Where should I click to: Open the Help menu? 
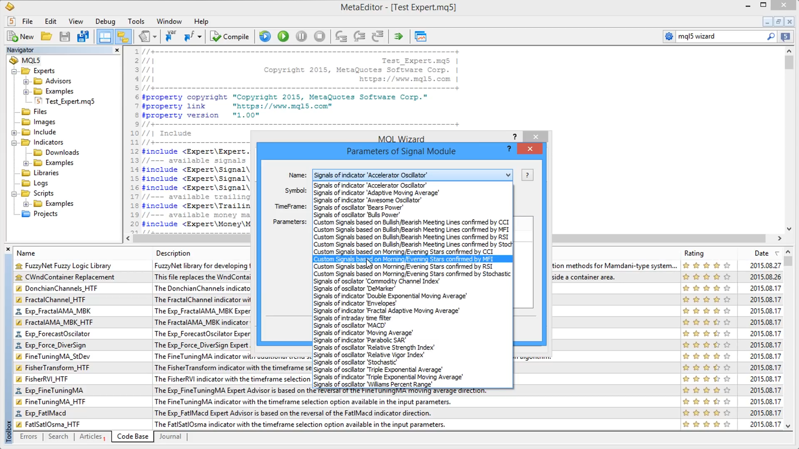coord(201,21)
